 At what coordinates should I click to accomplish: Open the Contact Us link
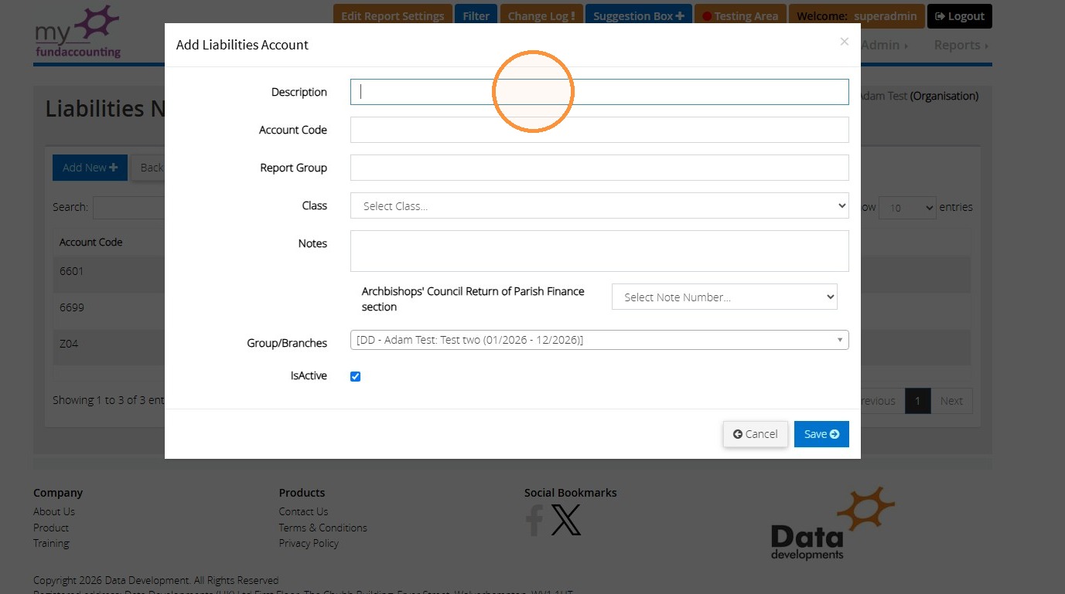click(x=303, y=511)
